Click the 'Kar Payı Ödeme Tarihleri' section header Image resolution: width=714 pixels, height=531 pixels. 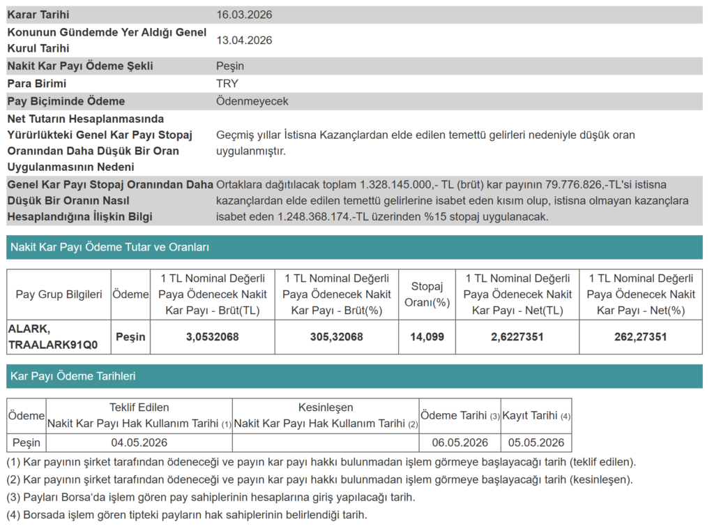(x=73, y=376)
